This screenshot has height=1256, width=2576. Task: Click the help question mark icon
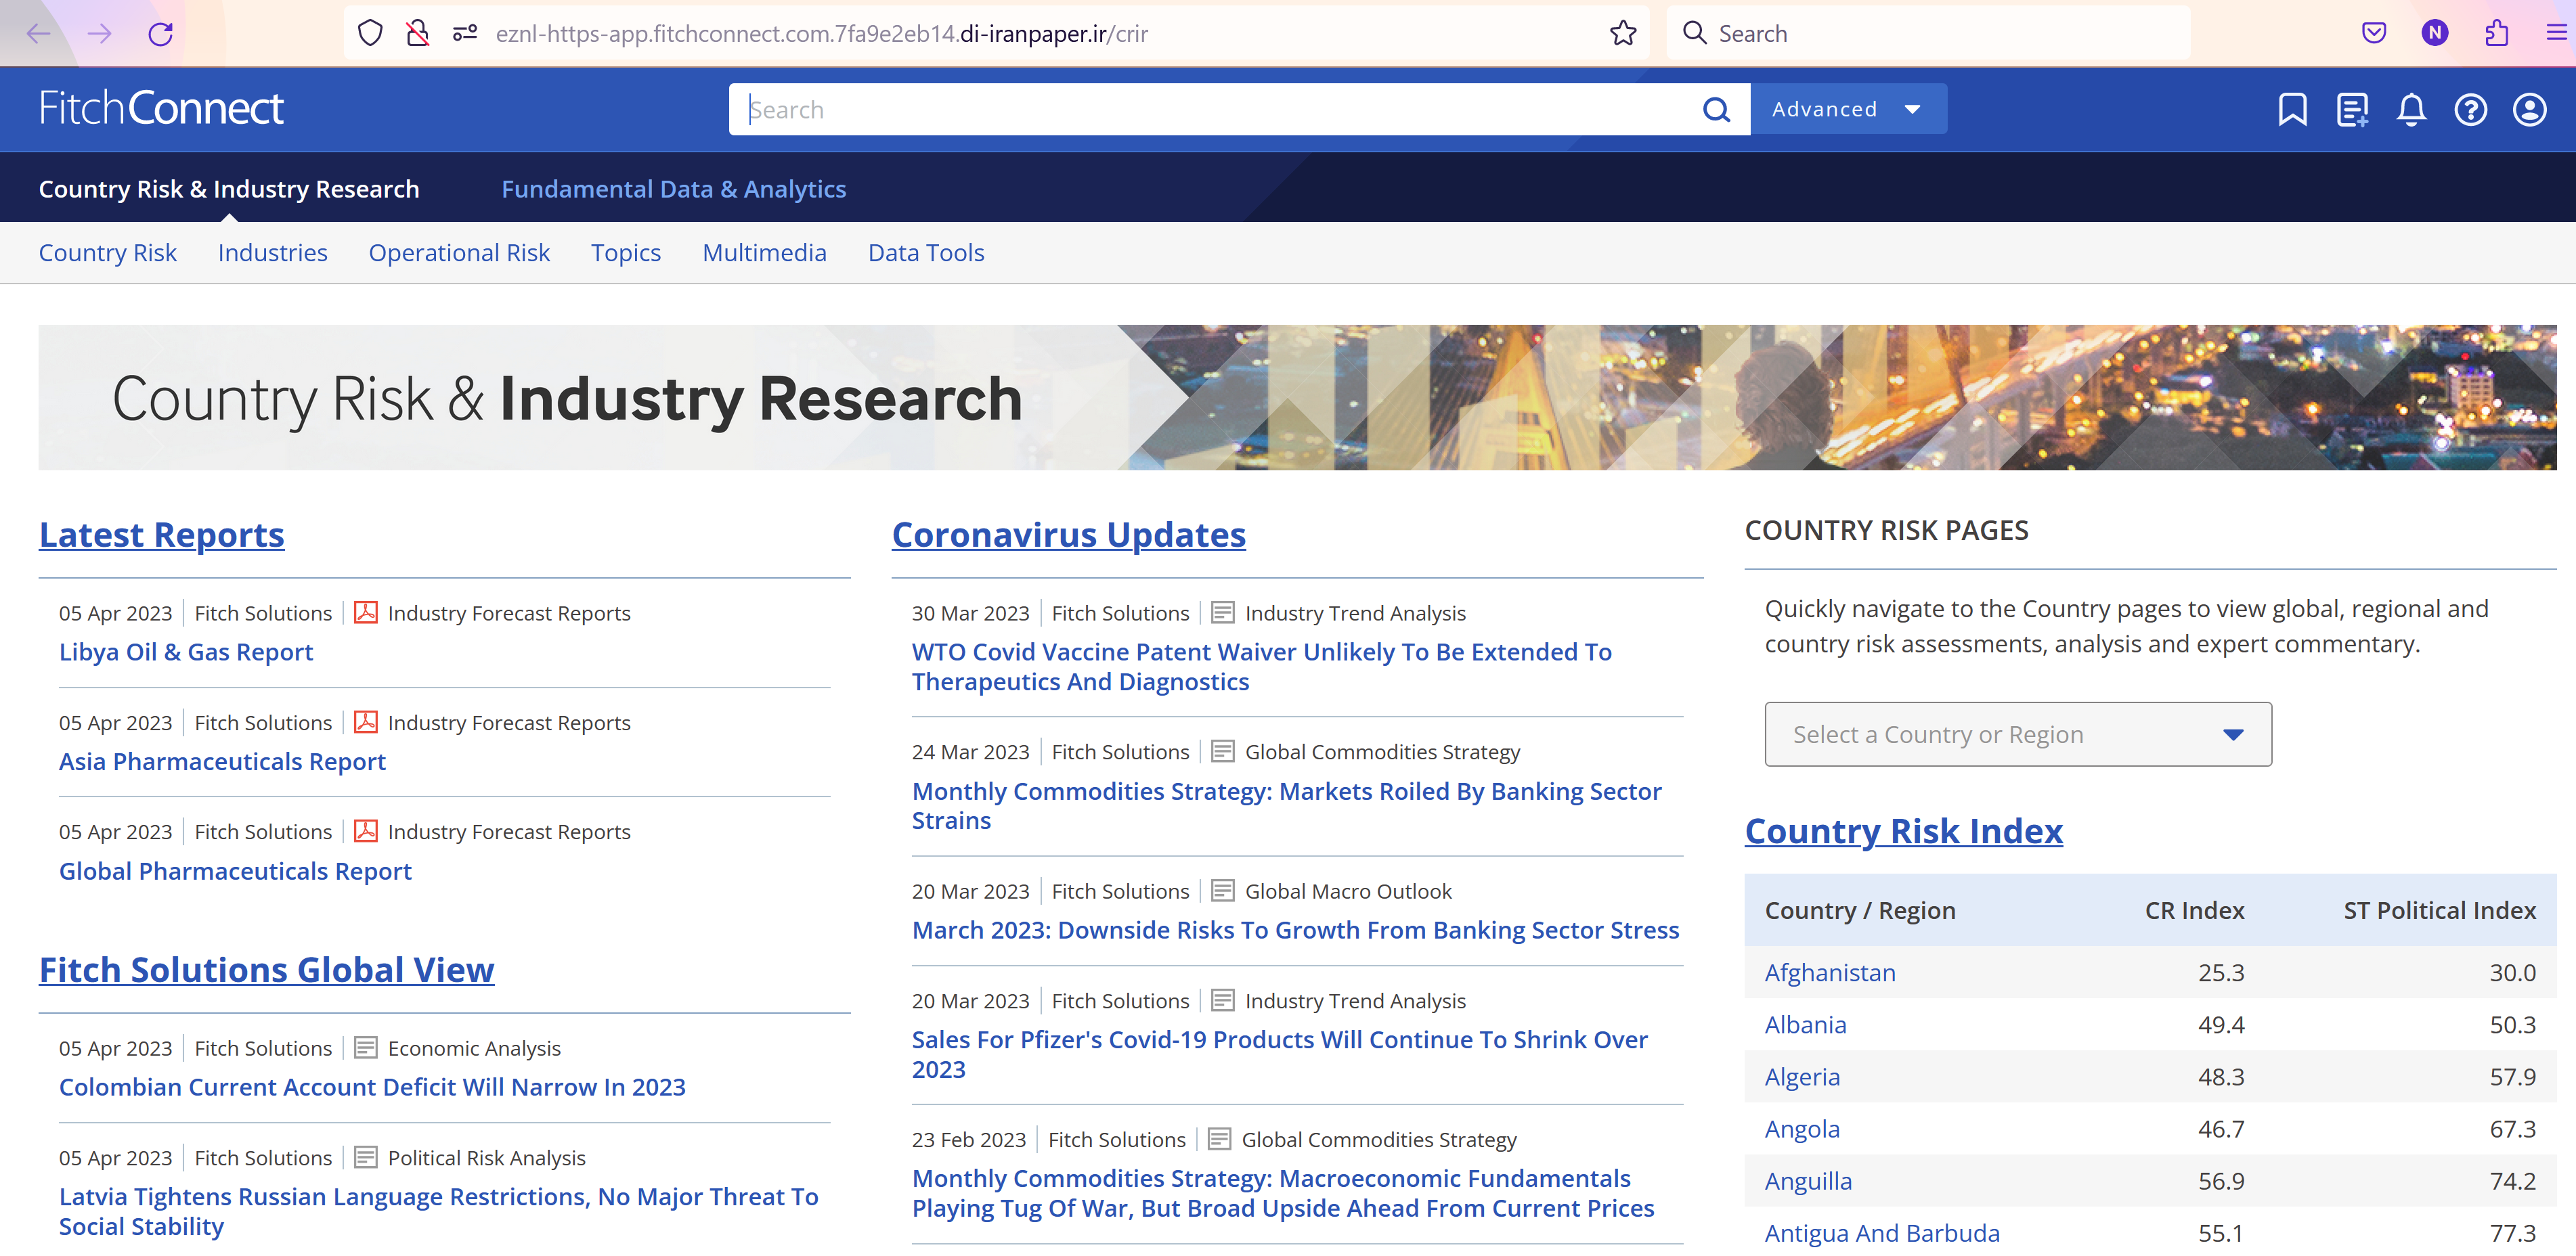[2469, 109]
